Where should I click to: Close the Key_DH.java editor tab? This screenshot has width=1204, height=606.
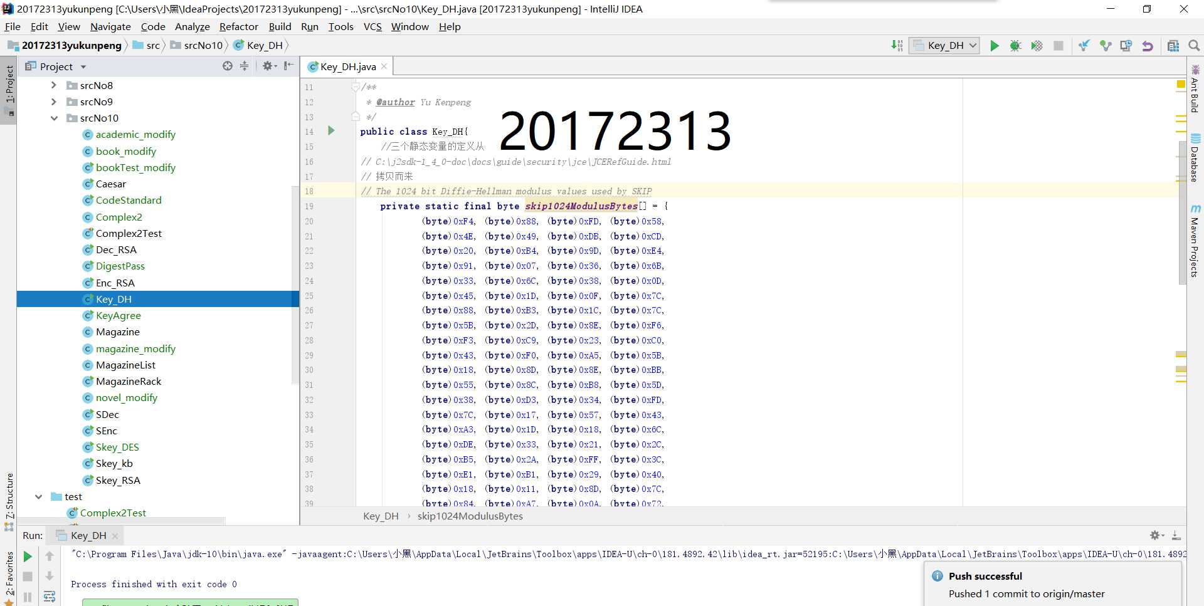click(x=384, y=66)
